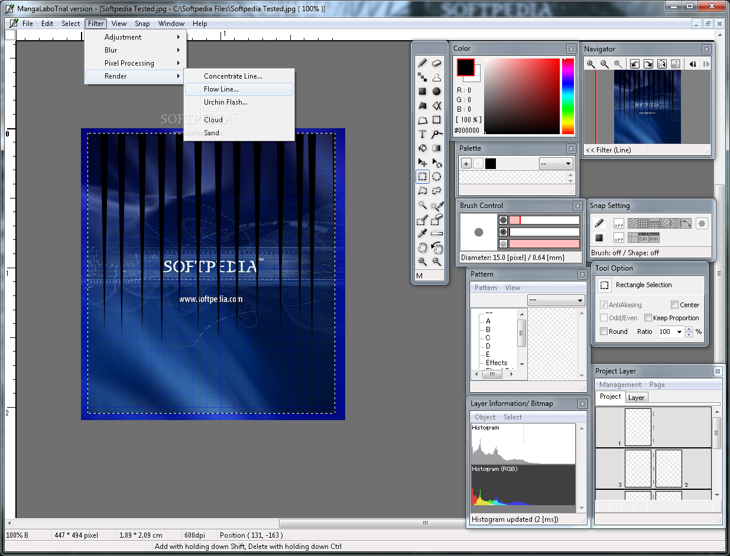Choose Urchin Flash from the Render submenu
This screenshot has width=730, height=556.
[x=239, y=102]
